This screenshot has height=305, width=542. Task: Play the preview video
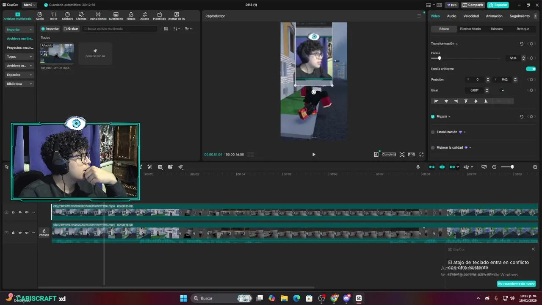(314, 155)
